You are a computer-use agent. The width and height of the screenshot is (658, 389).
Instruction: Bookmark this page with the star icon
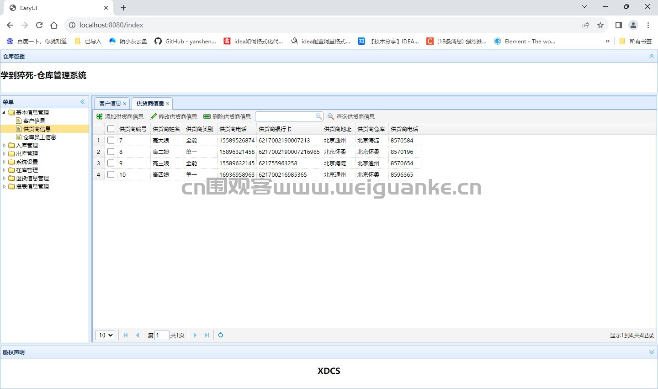click(600, 25)
